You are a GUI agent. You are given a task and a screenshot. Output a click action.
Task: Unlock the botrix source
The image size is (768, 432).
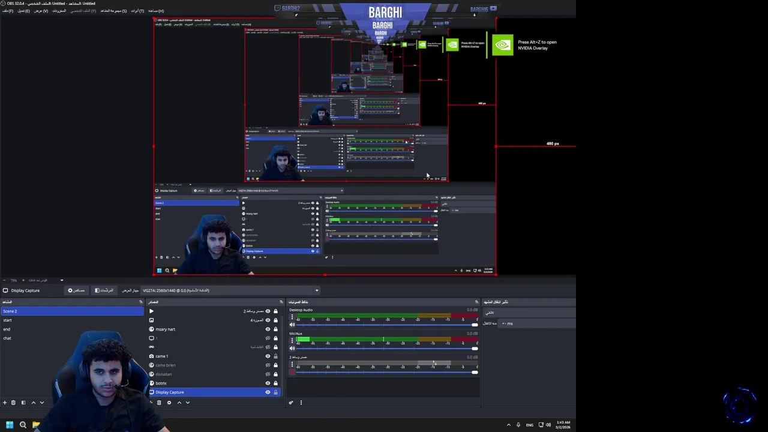pyautogui.click(x=276, y=383)
